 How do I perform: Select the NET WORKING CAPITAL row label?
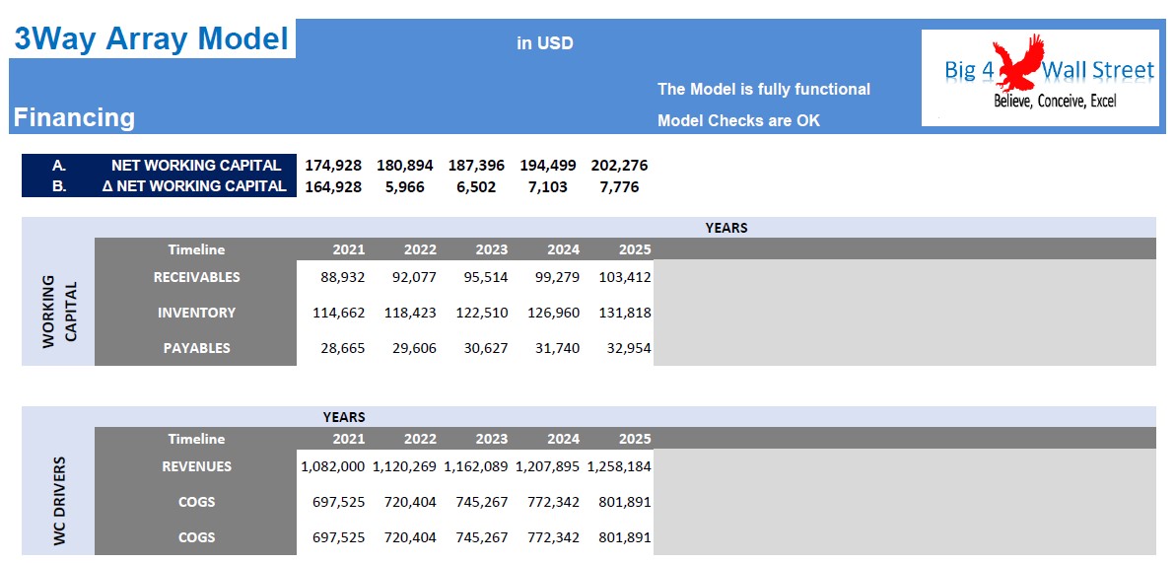[x=196, y=165]
